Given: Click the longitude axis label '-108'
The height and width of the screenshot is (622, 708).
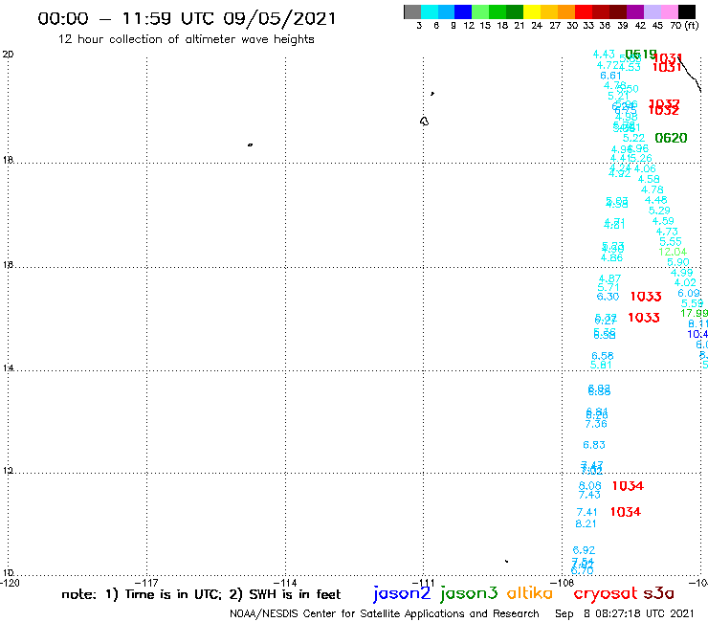Looking at the screenshot, I should click(563, 583).
